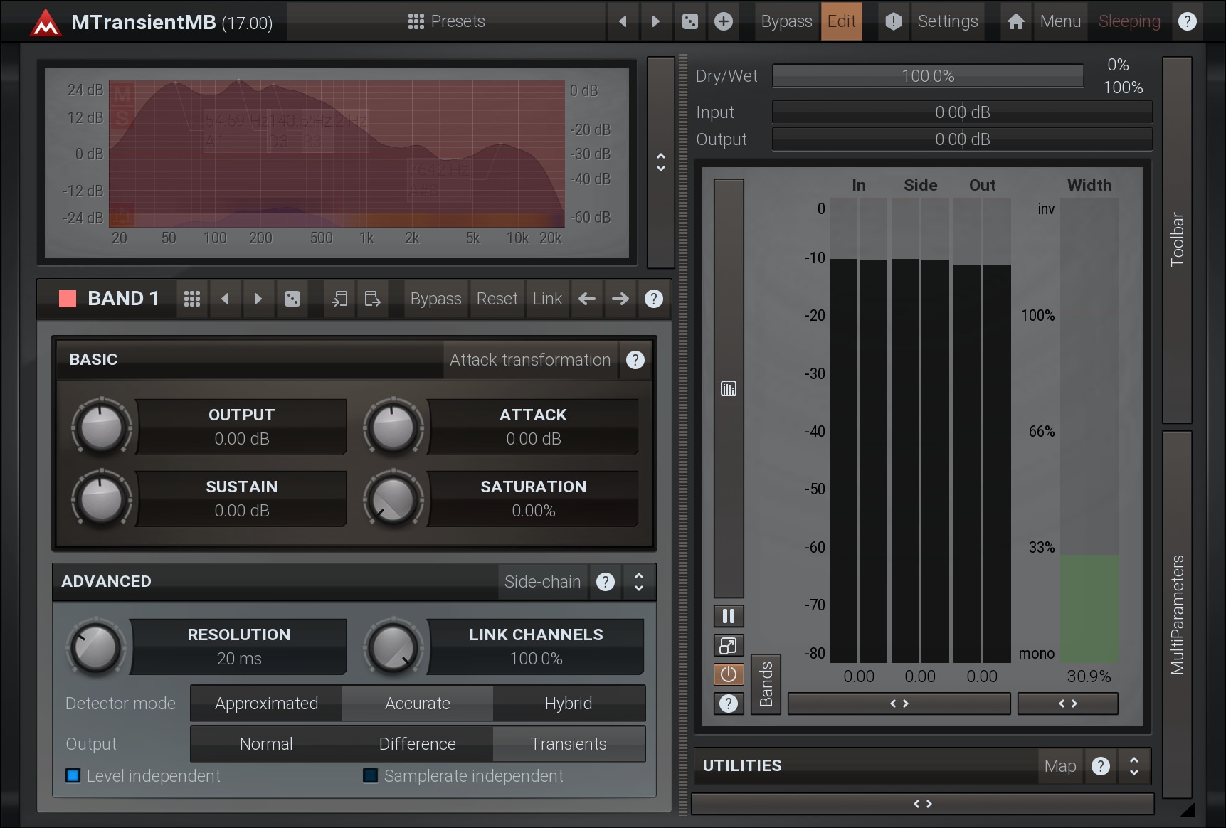Open the Settings menu
Viewport: 1226px width, 828px height.
[x=947, y=21]
